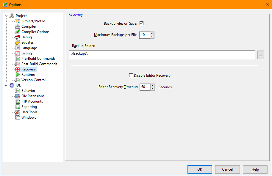272x176 pixels.
Task: Click the Runtime green arrow icon
Action: tap(18, 75)
